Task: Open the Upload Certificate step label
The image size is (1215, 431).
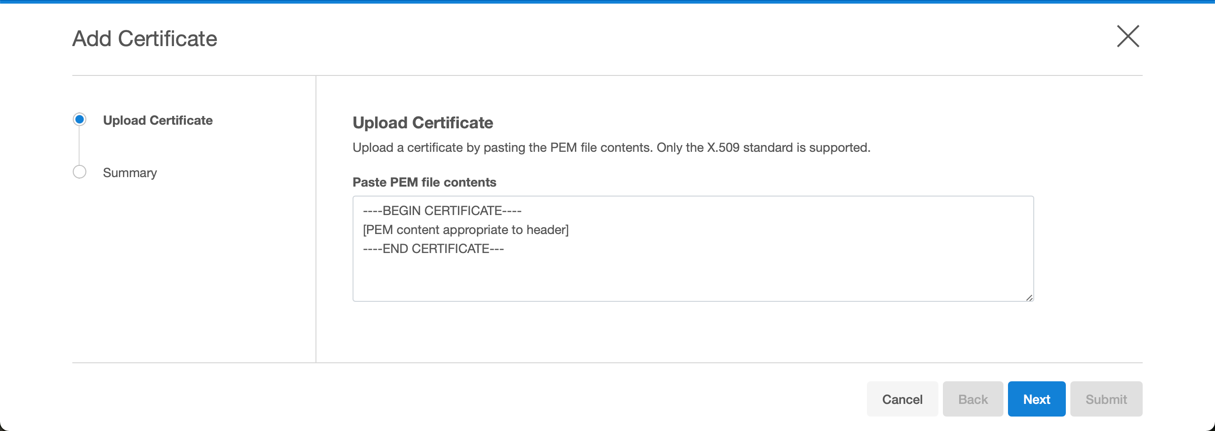Action: 158,120
